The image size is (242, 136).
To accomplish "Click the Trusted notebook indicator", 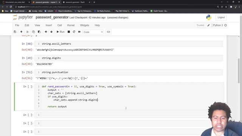I will 200,25.
